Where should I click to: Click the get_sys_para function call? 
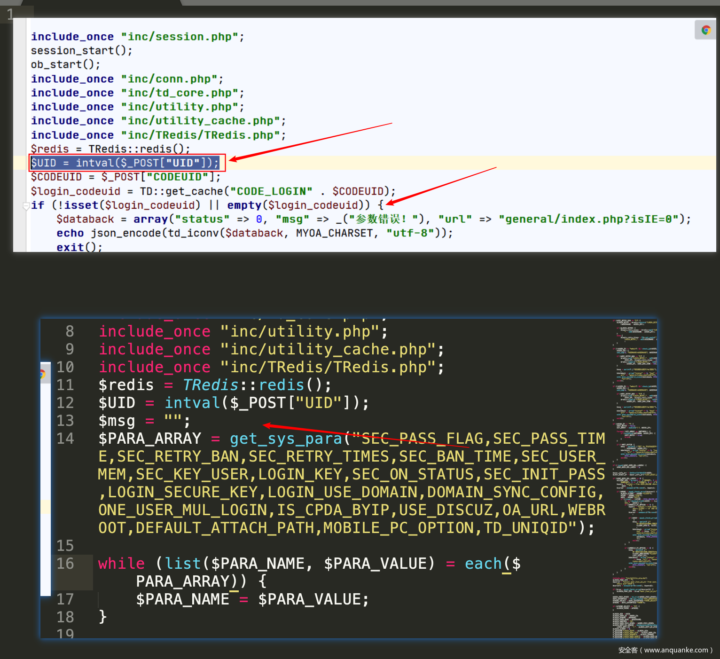click(286, 439)
